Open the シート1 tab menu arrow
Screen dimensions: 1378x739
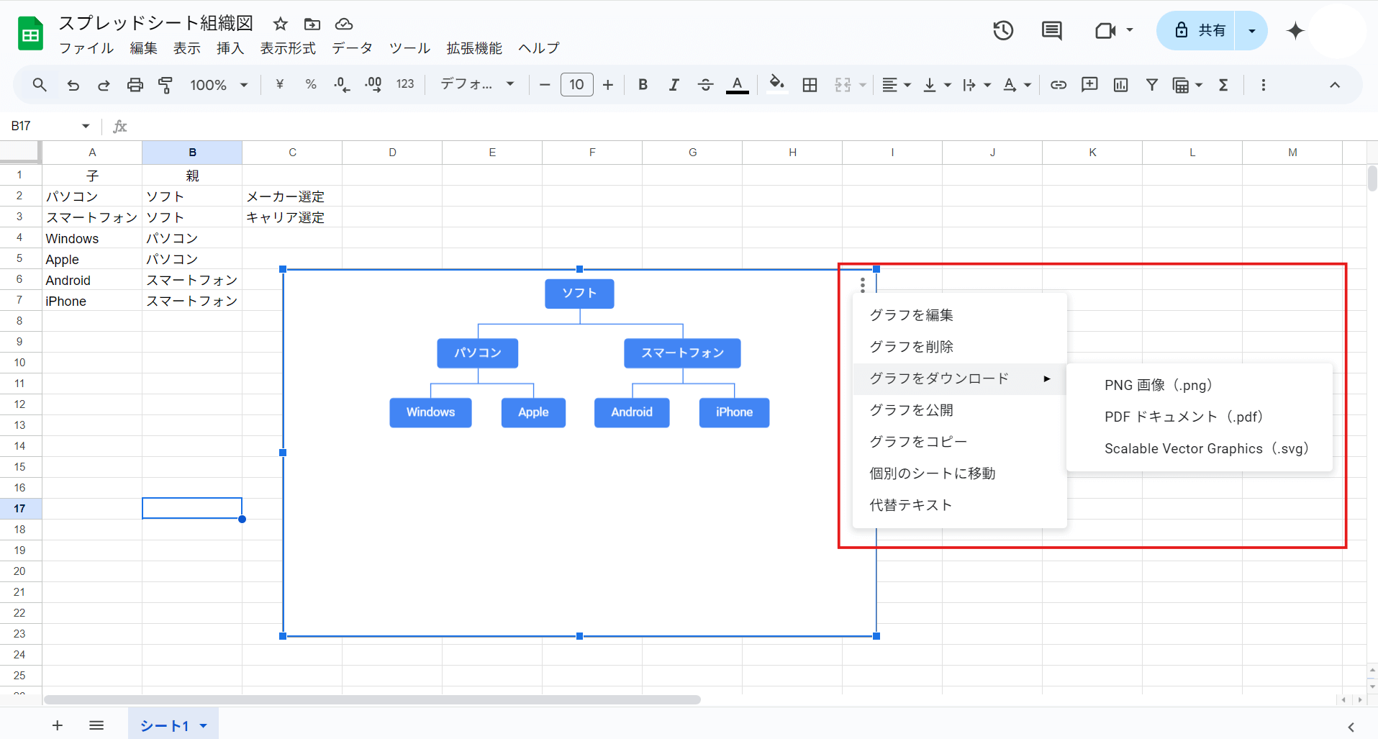click(204, 725)
